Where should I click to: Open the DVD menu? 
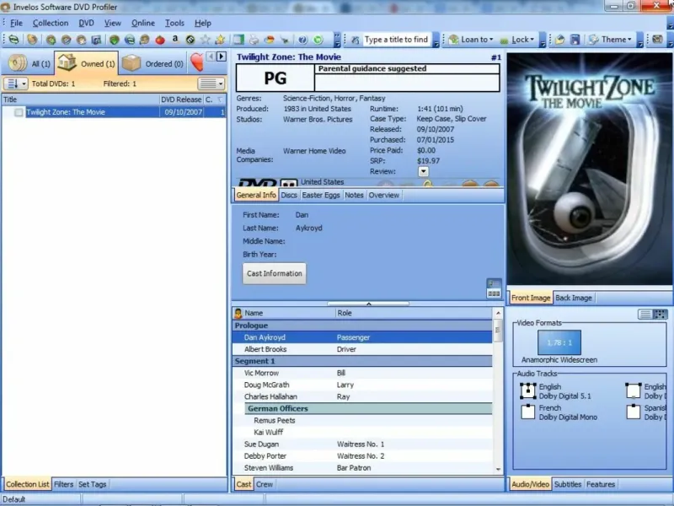[87, 24]
